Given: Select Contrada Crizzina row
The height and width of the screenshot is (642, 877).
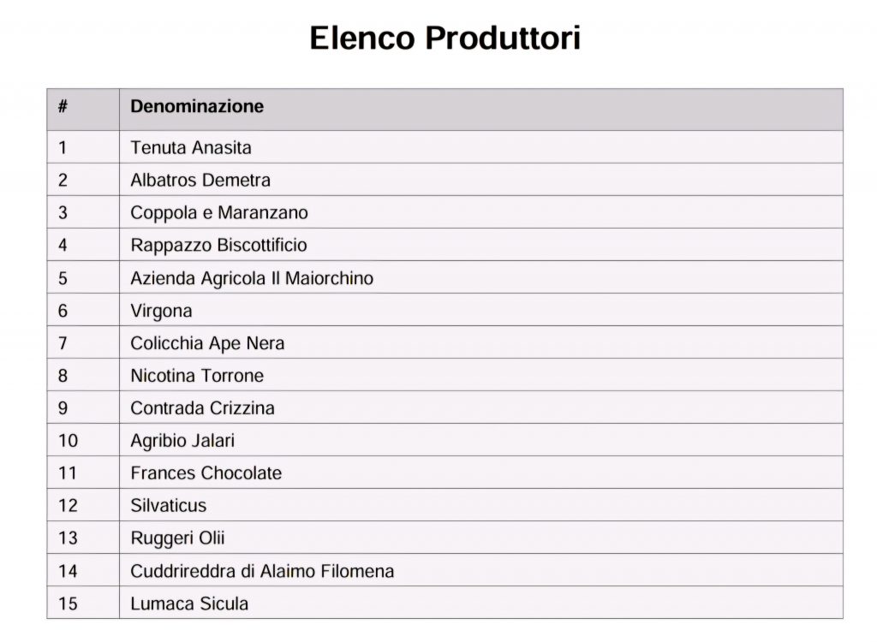Looking at the screenshot, I should click(x=444, y=407).
